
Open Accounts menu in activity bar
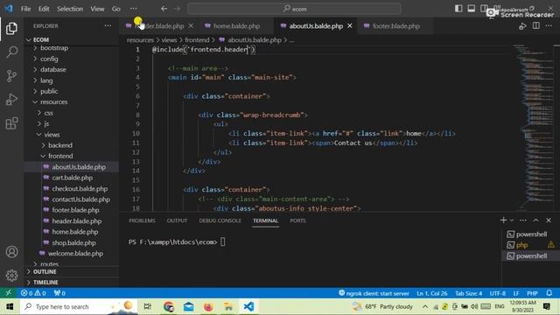click(x=11, y=252)
